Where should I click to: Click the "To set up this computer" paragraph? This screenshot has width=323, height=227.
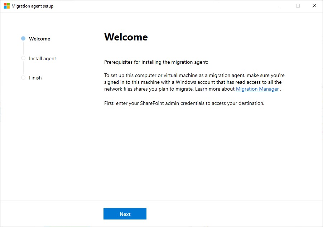[x=194, y=82]
